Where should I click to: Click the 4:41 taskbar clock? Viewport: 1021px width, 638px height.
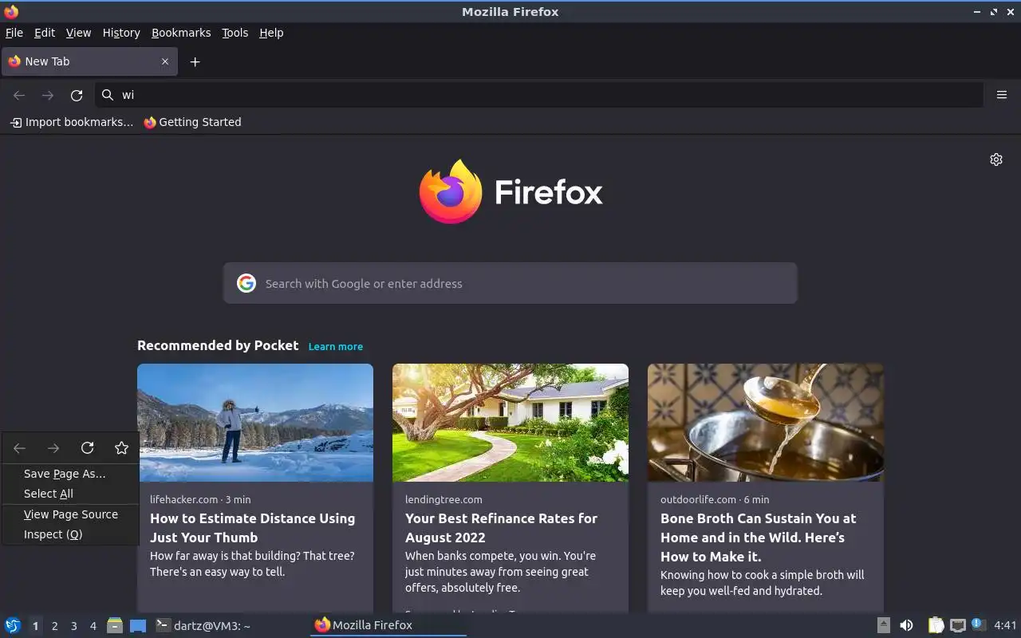(x=1005, y=625)
